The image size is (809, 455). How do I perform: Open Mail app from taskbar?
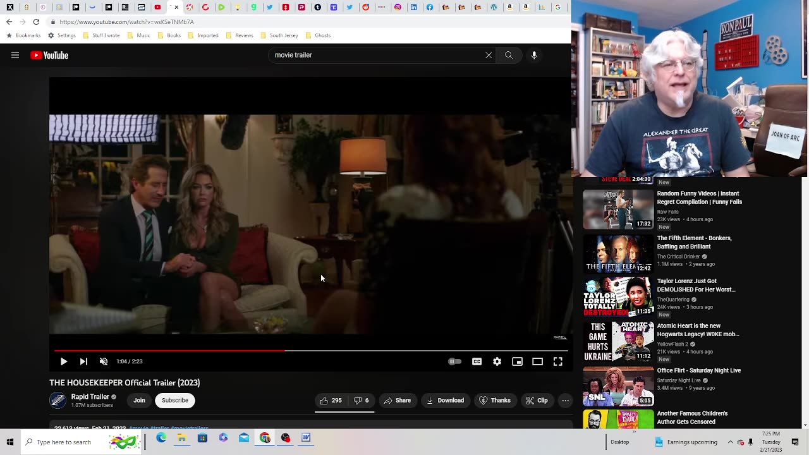point(244,438)
